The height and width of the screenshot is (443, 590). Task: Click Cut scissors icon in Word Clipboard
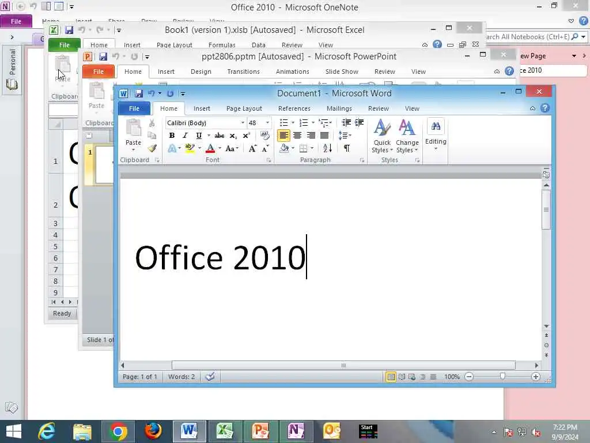(x=152, y=123)
